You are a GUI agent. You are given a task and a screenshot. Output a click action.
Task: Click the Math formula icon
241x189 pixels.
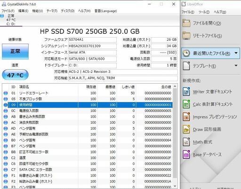tap(186, 142)
